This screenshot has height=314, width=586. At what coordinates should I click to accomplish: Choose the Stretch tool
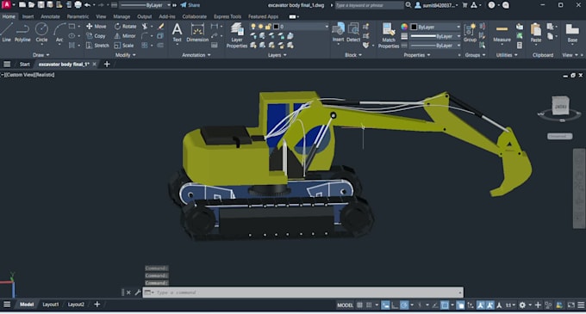[x=97, y=46]
